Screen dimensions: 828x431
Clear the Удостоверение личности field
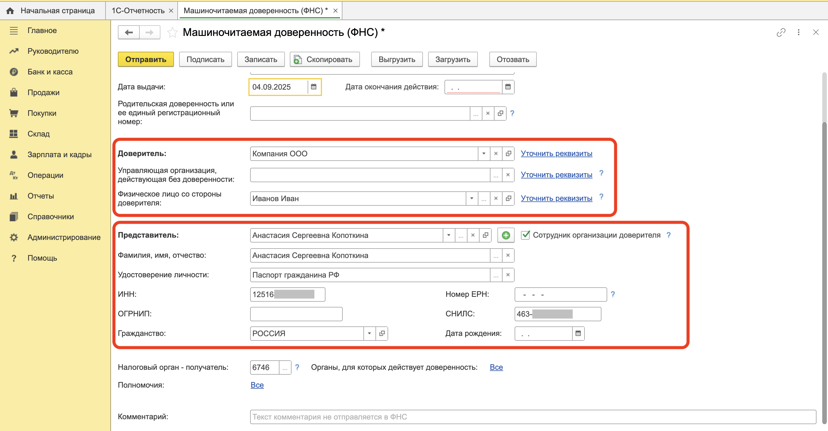tap(508, 275)
